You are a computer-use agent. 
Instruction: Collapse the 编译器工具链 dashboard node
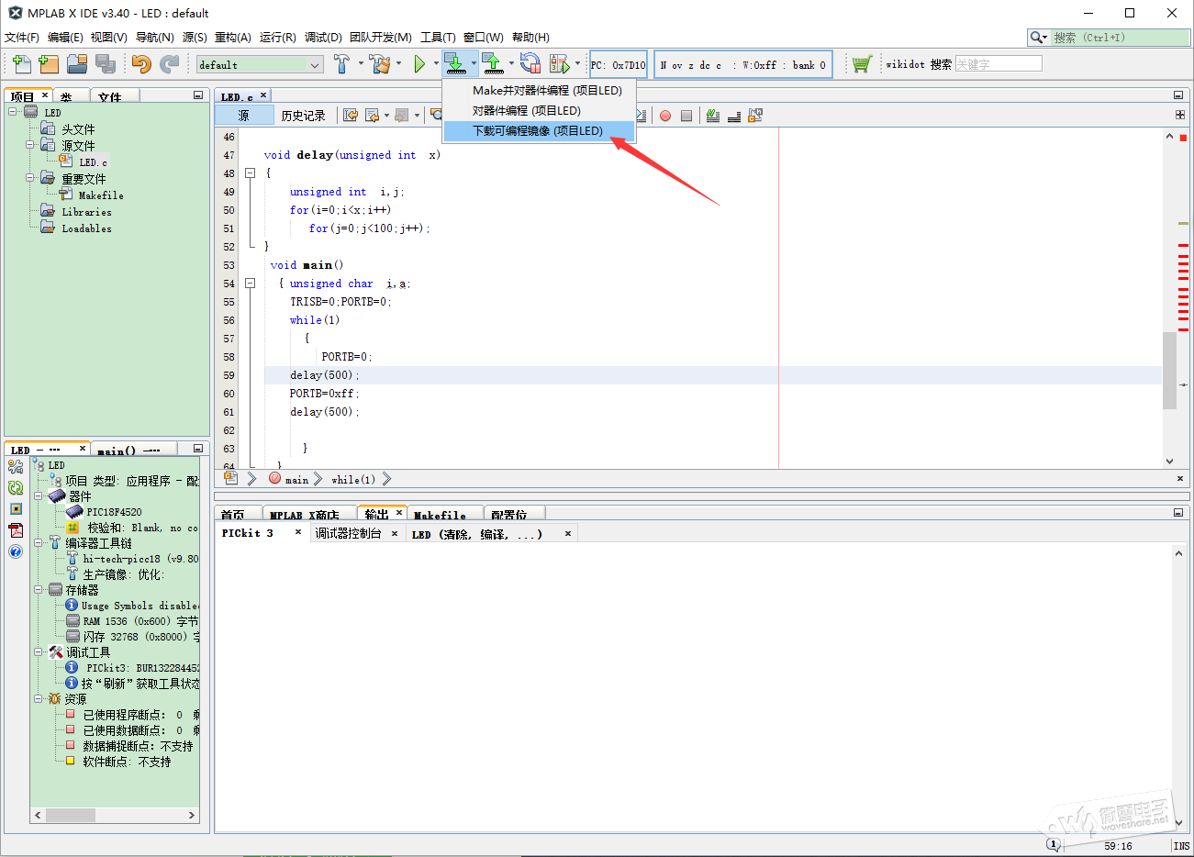click(x=39, y=543)
